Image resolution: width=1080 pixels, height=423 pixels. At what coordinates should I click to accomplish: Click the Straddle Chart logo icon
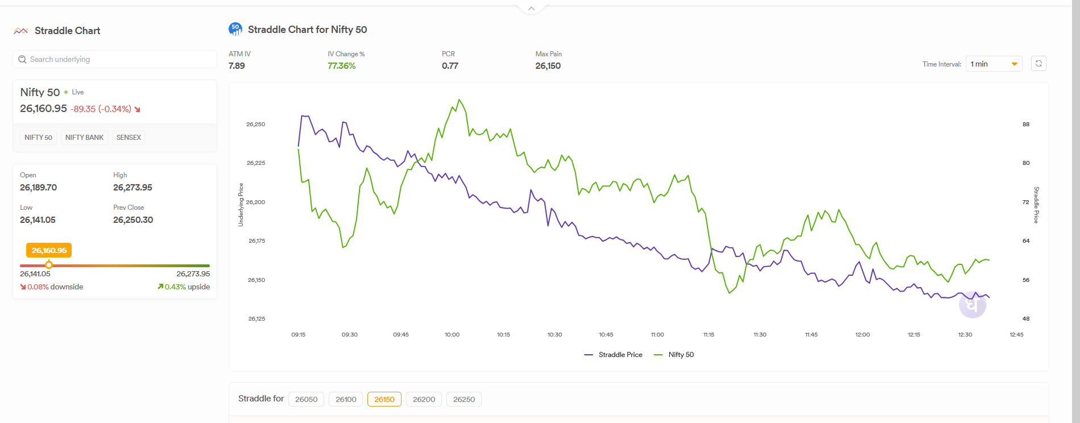click(21, 31)
